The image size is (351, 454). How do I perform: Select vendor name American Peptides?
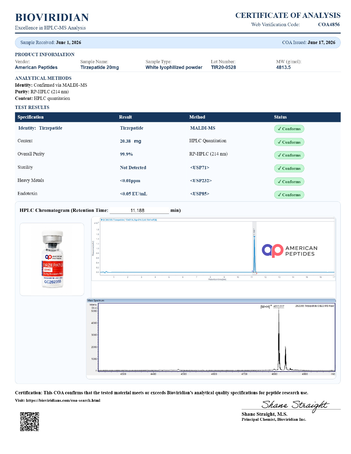[x=36, y=67]
